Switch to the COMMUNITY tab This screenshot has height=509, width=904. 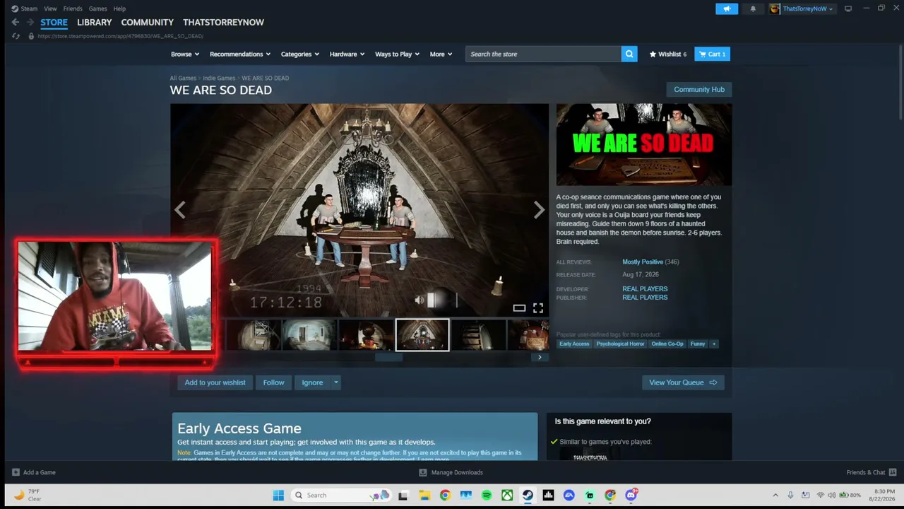pos(148,23)
